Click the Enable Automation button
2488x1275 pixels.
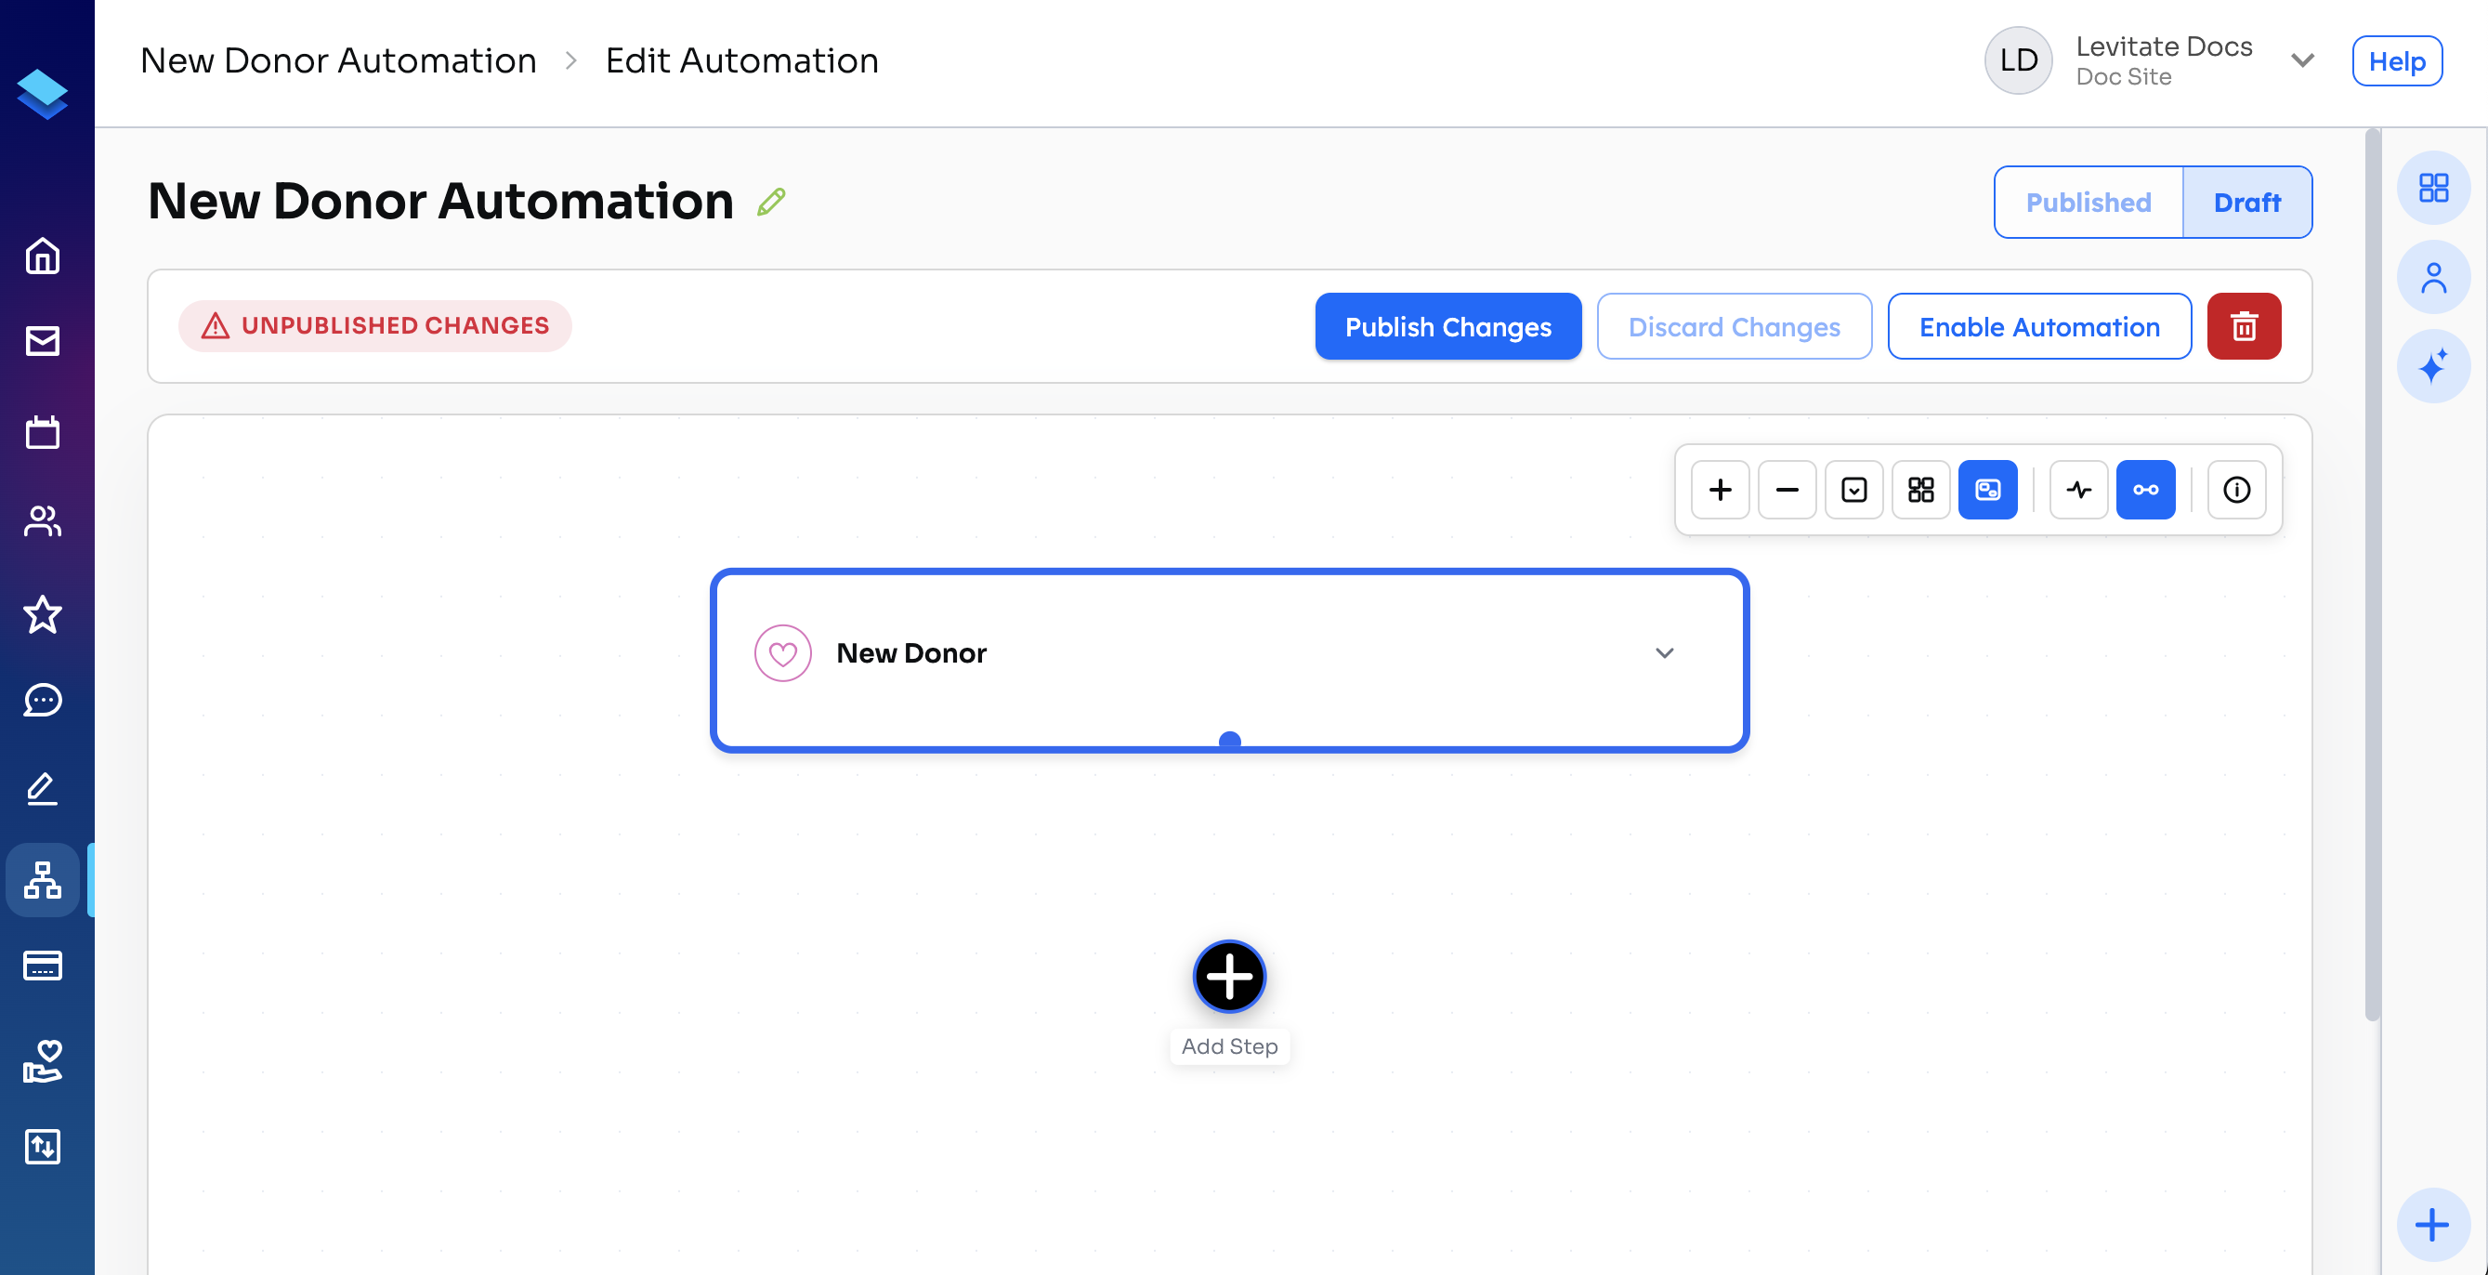(2039, 326)
